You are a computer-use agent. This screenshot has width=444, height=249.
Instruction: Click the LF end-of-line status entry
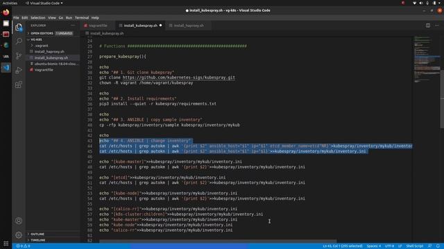tap(400, 246)
